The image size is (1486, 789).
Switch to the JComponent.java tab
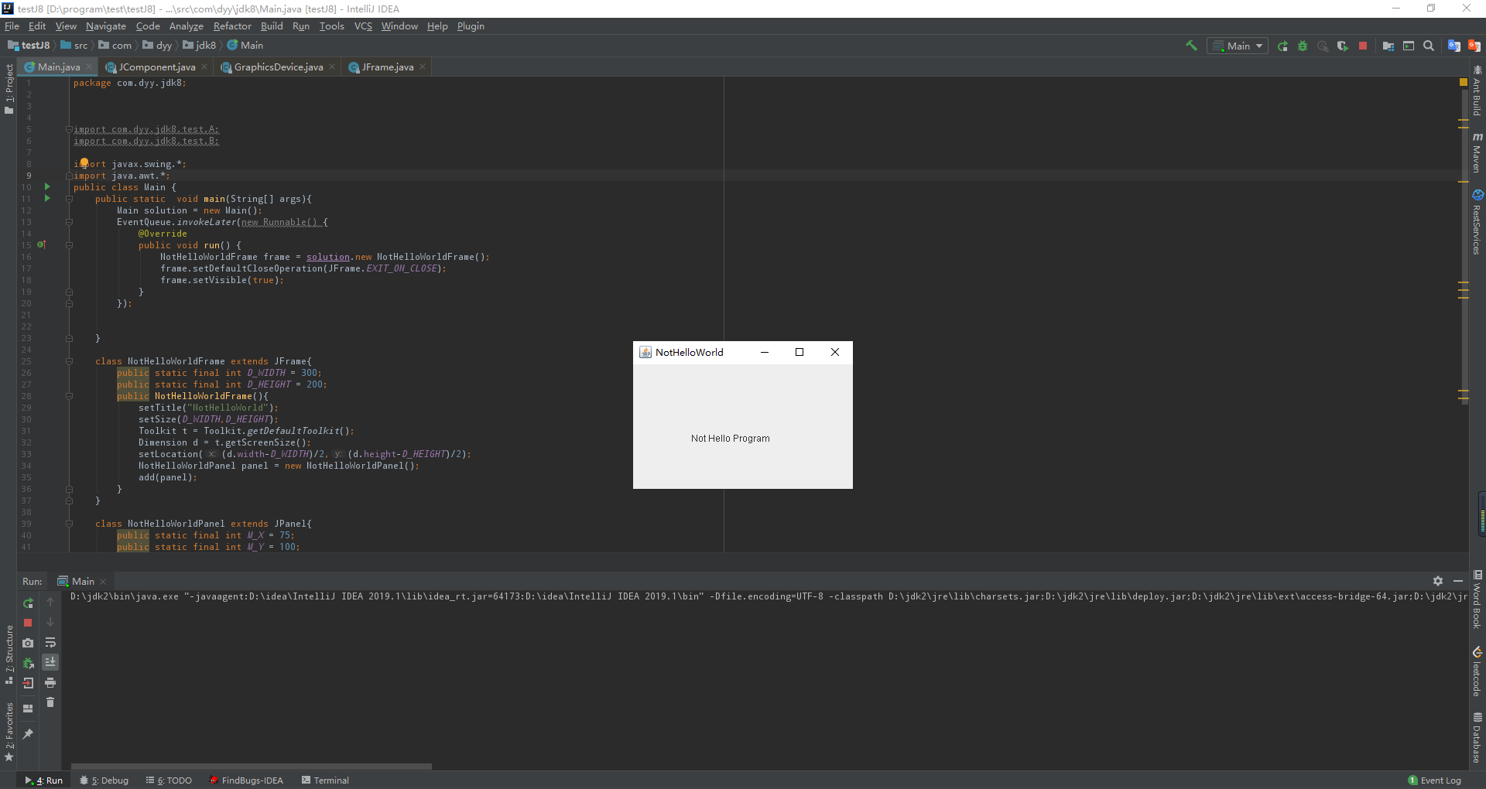157,67
